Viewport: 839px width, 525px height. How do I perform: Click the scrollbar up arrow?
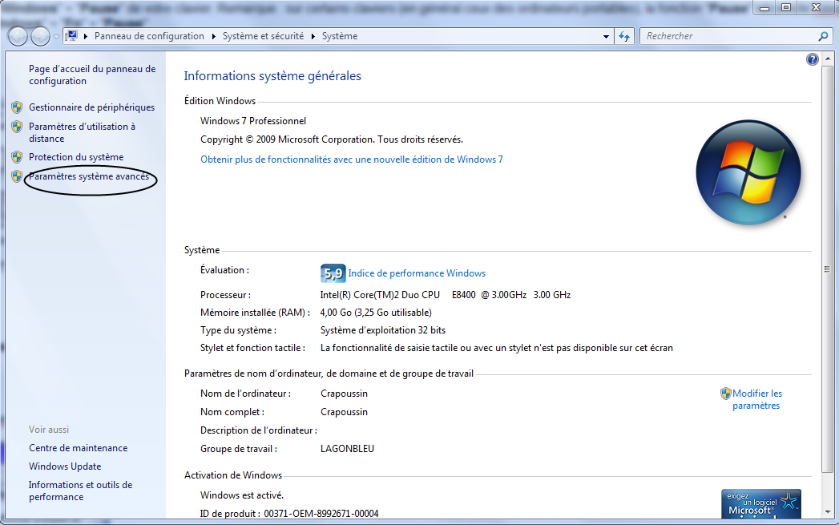pos(828,59)
